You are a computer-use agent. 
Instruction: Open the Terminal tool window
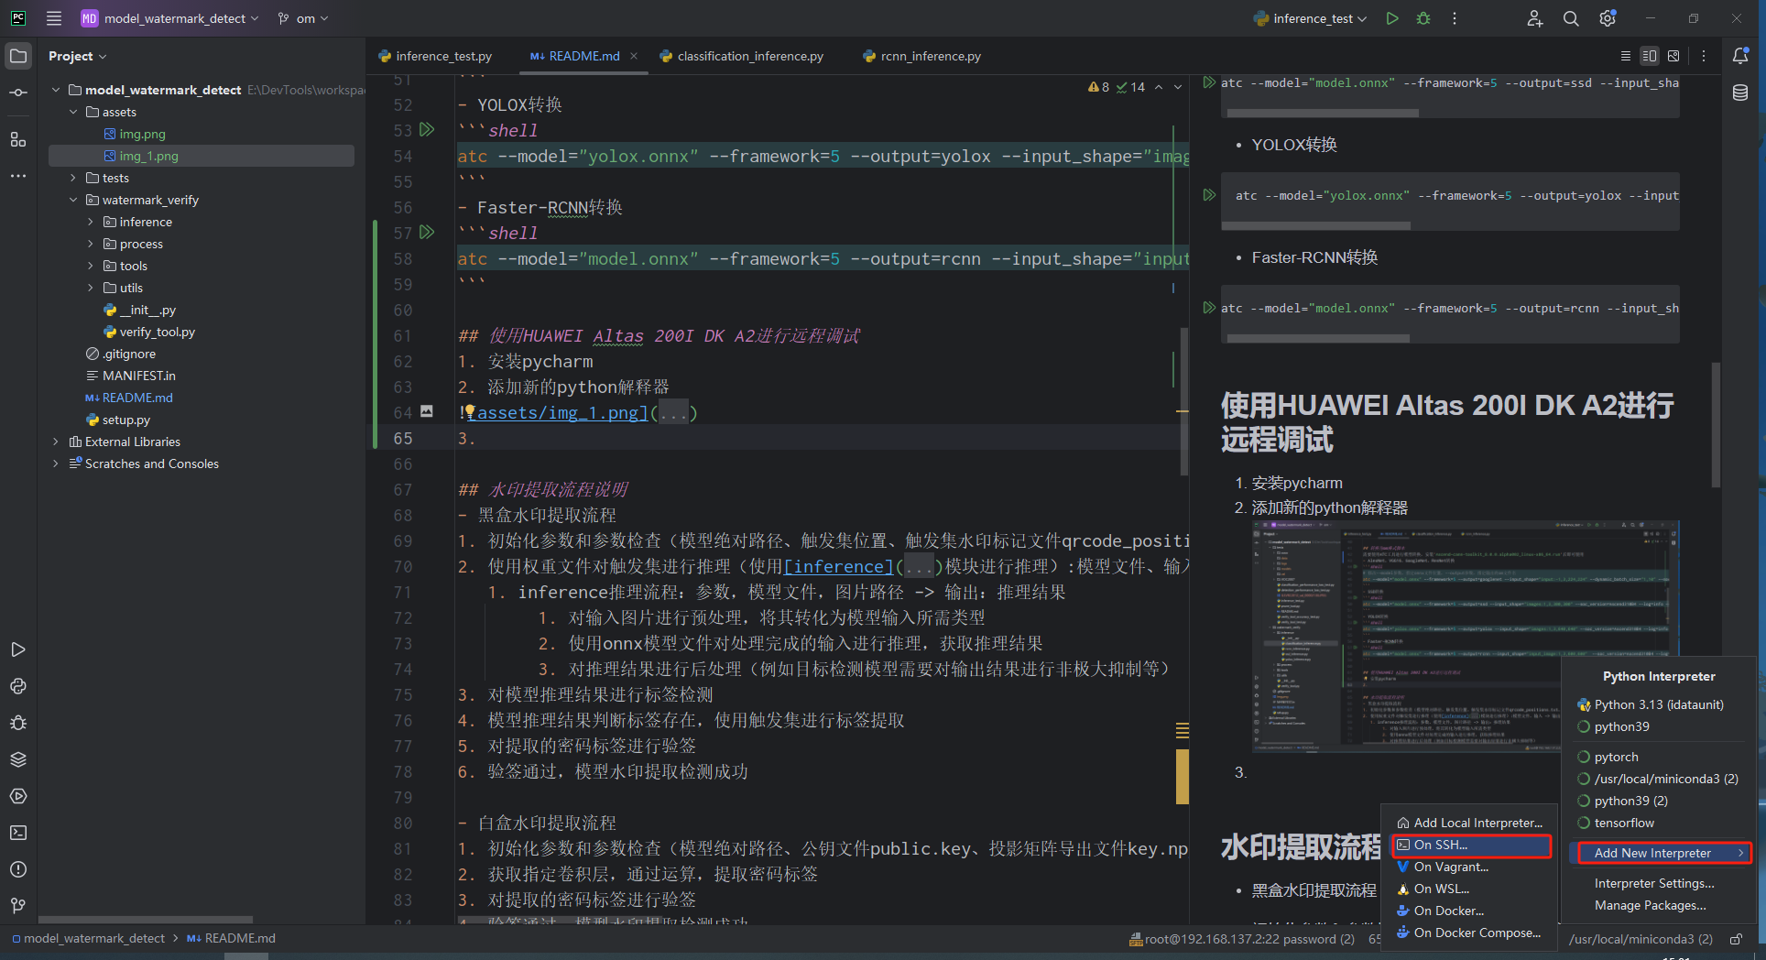tap(18, 833)
